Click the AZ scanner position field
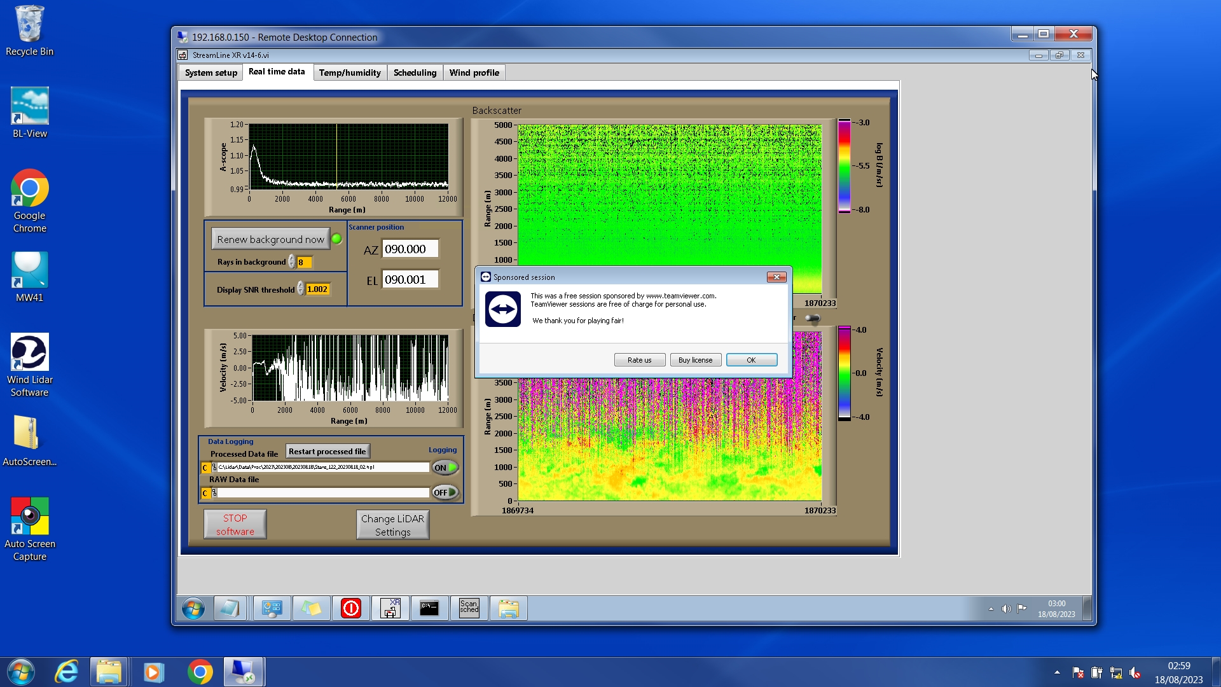 coord(410,249)
